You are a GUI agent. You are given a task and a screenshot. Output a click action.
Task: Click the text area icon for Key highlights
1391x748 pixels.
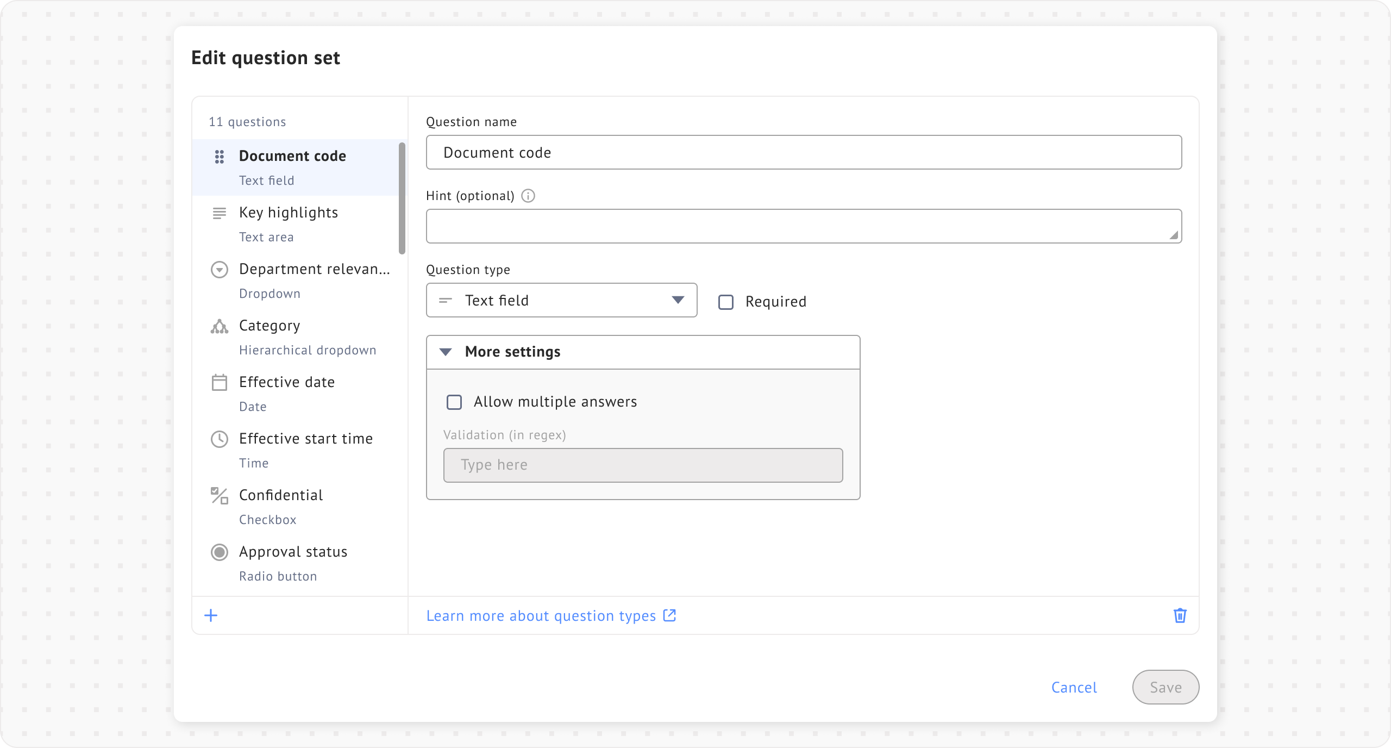click(219, 213)
